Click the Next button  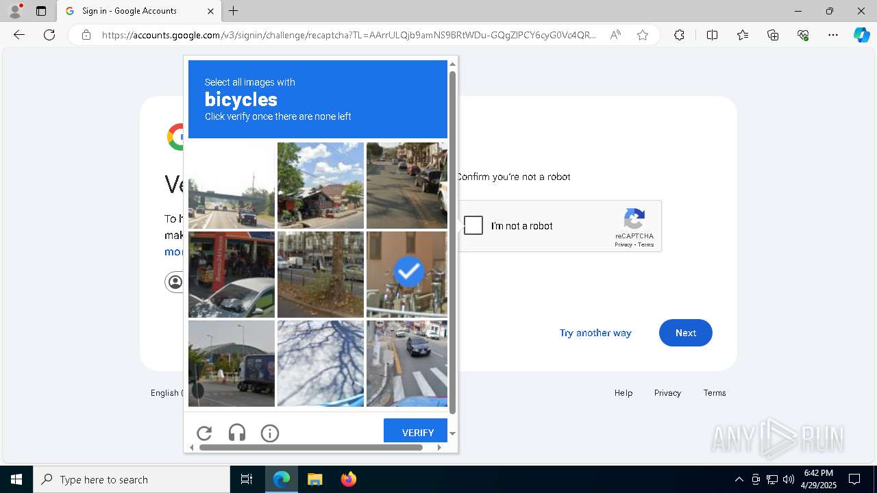tap(686, 333)
